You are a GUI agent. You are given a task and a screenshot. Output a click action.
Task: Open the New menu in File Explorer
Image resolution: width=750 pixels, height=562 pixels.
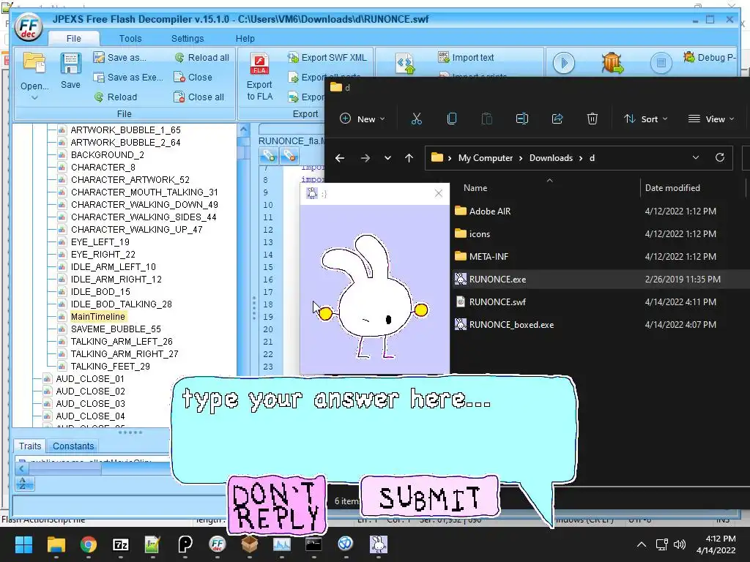362,119
